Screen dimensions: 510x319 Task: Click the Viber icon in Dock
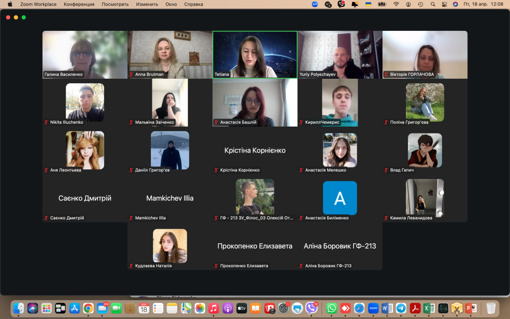click(311, 308)
